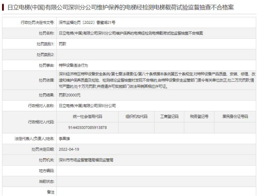
Task: Select 深圳市市场监督管理局福田监管局 text
Action: point(86,160)
